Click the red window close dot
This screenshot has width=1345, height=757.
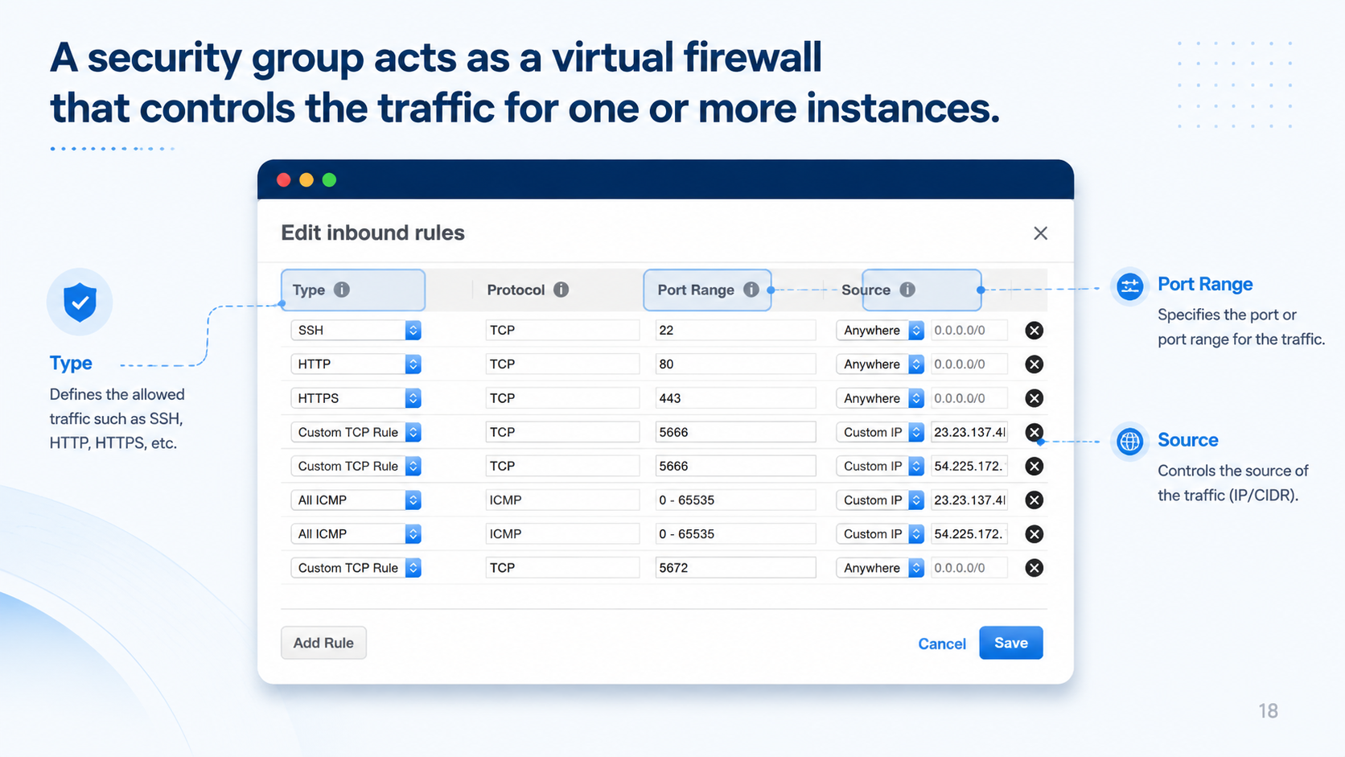(x=283, y=180)
